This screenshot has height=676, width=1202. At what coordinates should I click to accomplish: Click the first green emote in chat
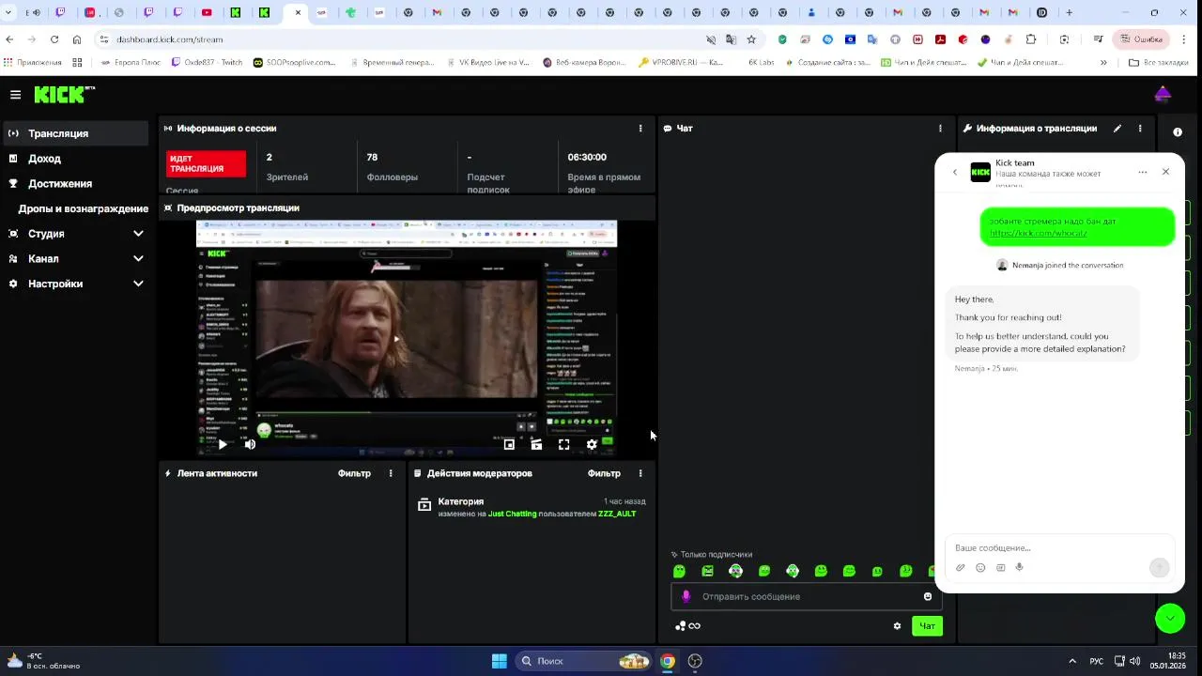coord(680,571)
